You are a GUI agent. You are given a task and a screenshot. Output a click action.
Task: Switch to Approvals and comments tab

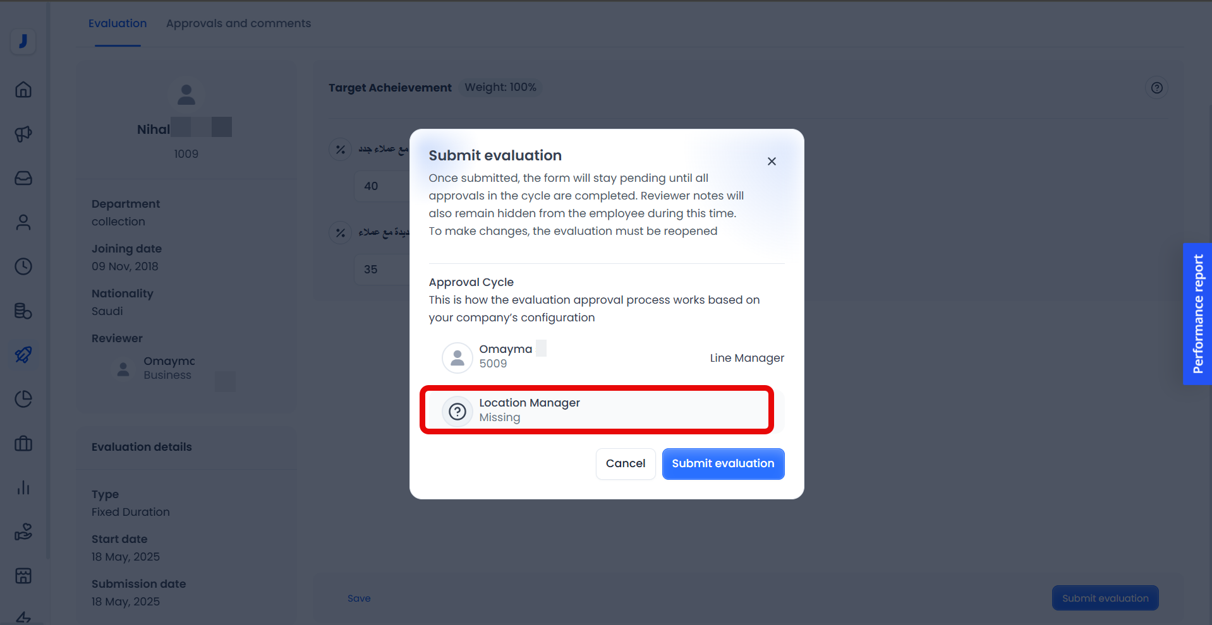point(238,23)
